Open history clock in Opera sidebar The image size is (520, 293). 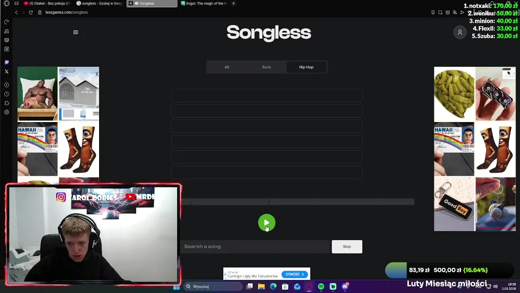click(x=6, y=94)
